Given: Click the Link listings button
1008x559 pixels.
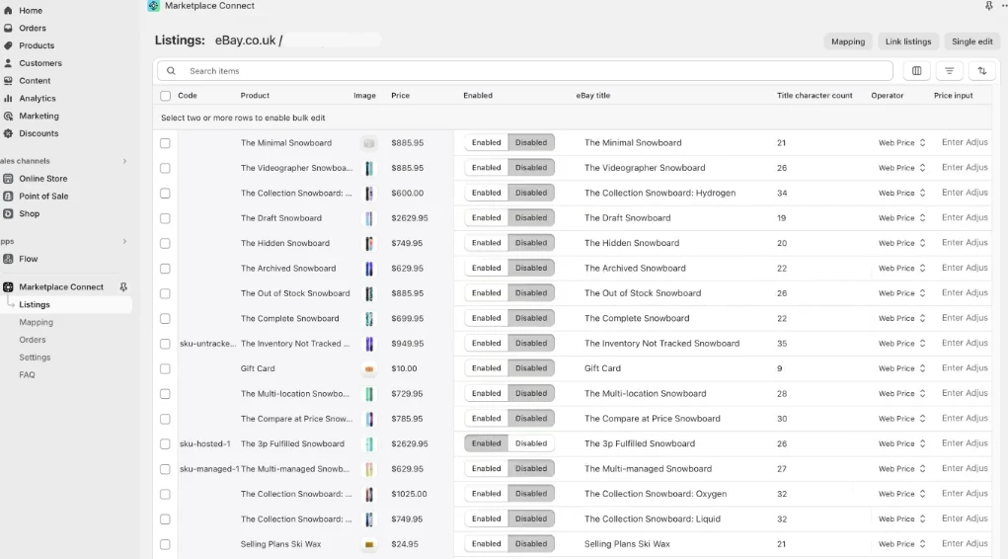Looking at the screenshot, I should click(x=907, y=41).
